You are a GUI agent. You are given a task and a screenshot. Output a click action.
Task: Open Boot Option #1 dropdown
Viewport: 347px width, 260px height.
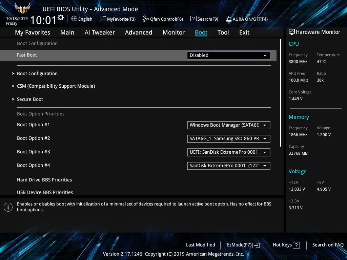pyautogui.click(x=229, y=125)
